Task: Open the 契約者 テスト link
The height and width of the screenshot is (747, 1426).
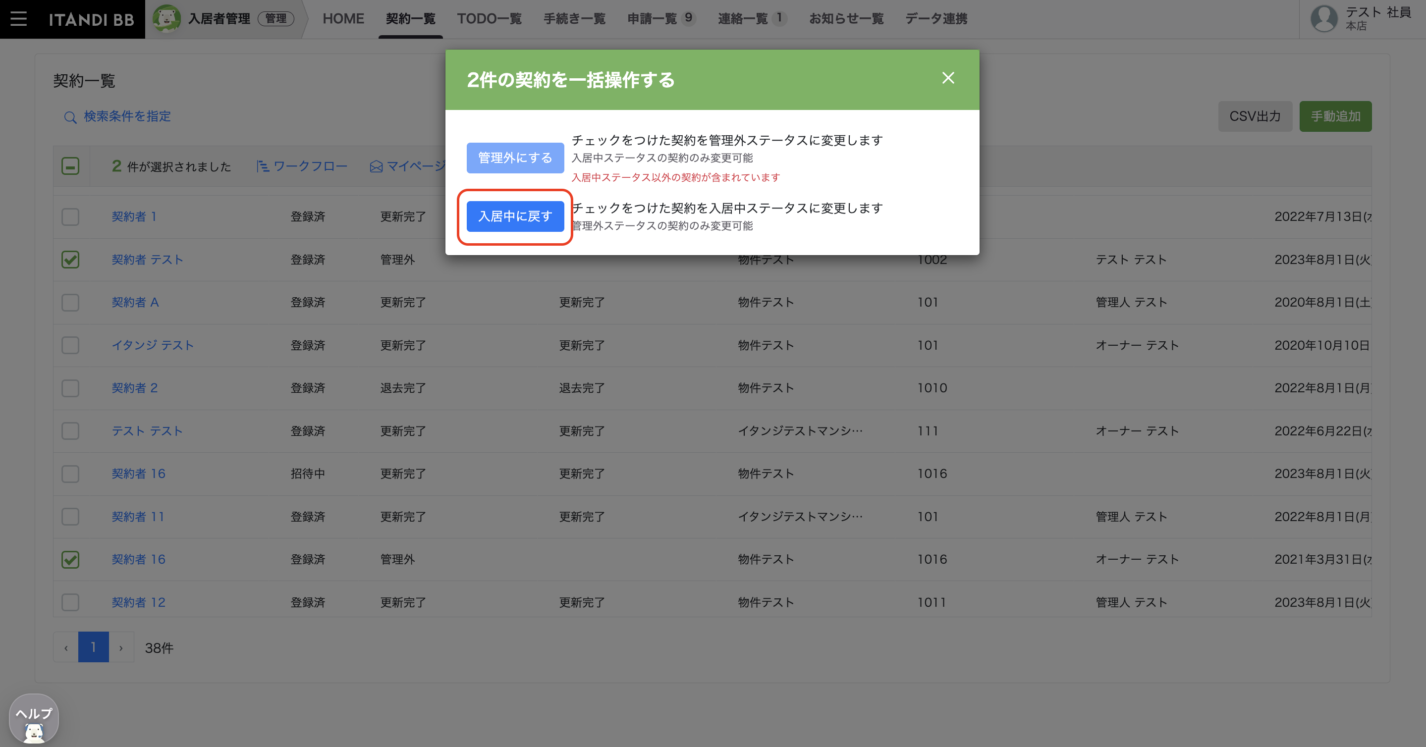Action: [x=147, y=260]
